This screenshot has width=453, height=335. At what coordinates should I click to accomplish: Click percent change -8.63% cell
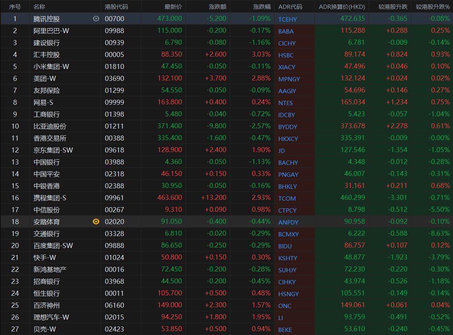coord(439,233)
